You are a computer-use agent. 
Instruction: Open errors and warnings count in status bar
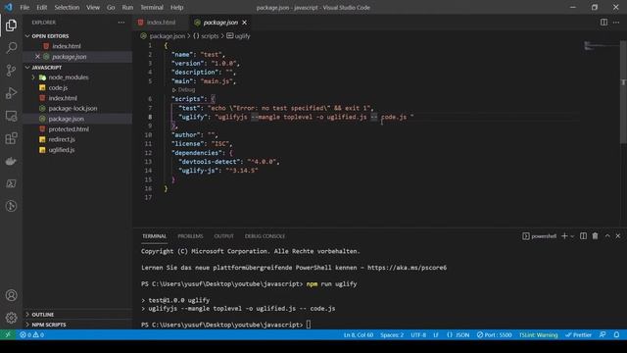point(32,335)
